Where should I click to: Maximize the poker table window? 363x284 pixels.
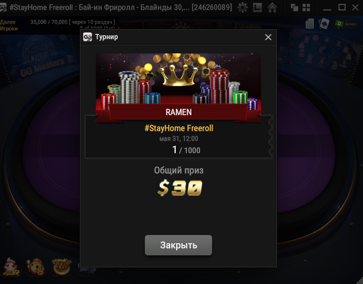tap(342, 7)
